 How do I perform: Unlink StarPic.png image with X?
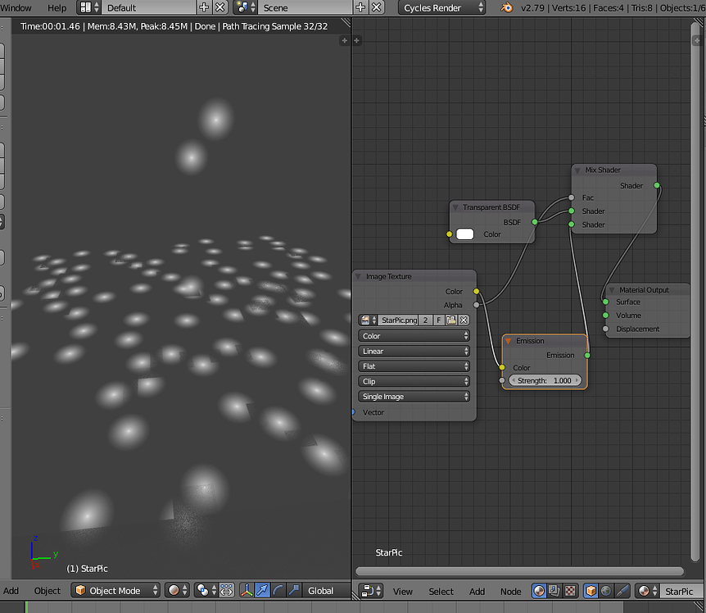point(464,320)
